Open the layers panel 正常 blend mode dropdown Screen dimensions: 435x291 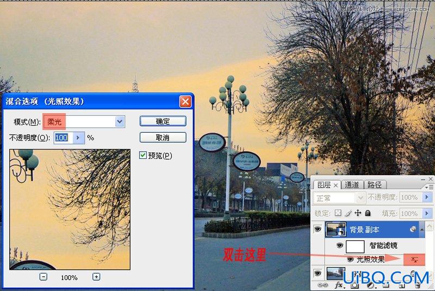[360, 198]
